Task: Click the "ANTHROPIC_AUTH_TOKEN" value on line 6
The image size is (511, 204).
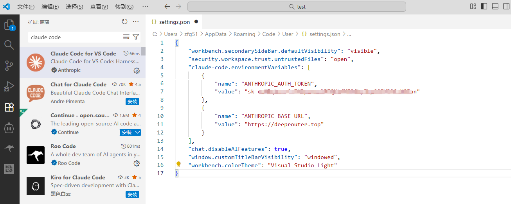Action: 279,84
